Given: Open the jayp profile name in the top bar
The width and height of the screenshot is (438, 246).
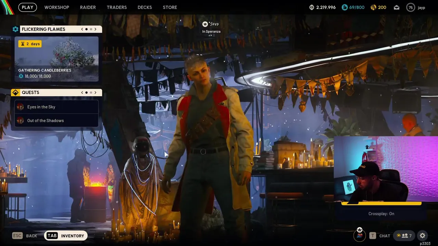Looking at the screenshot, I should [422, 8].
